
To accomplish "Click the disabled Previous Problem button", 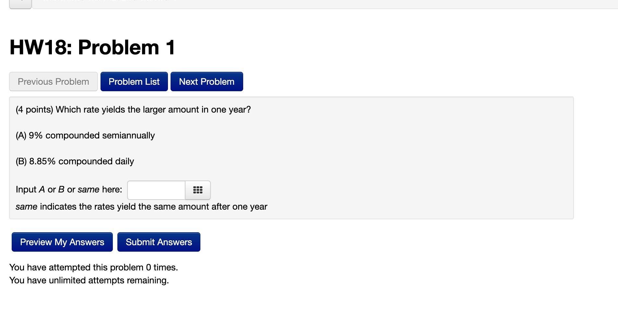I will (x=53, y=82).
